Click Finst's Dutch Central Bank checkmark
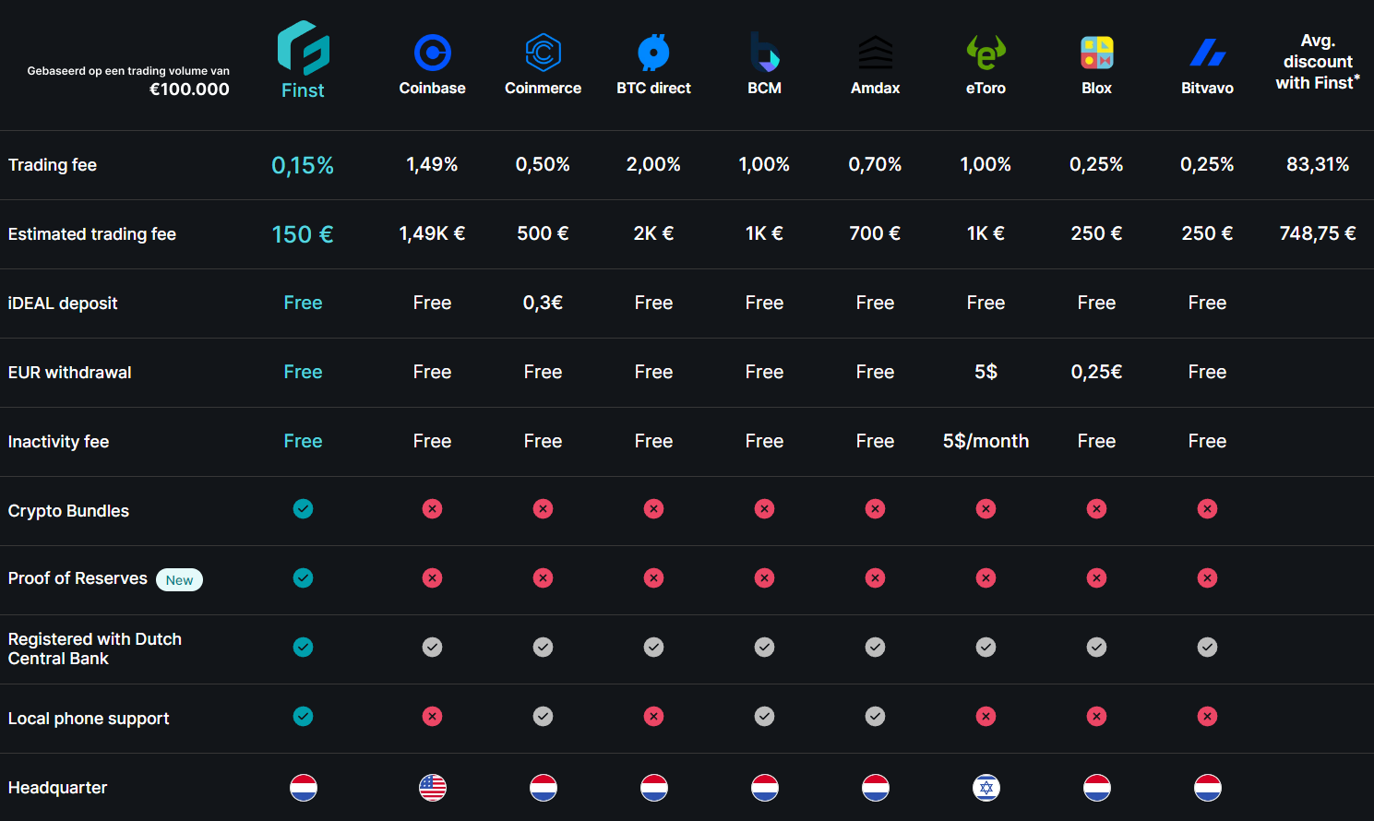 pos(303,647)
